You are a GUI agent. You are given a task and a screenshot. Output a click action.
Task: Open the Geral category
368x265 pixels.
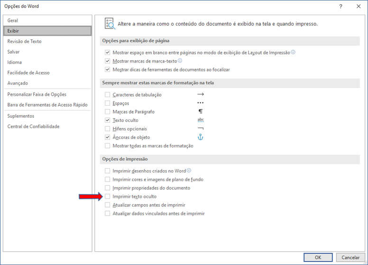47,20
